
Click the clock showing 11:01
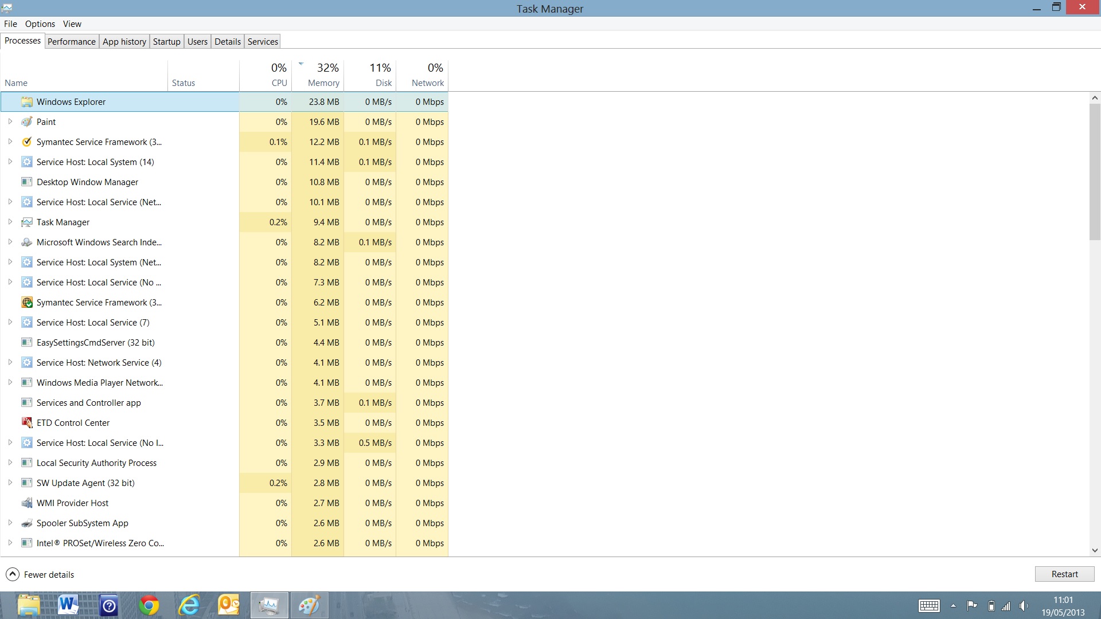coord(1063,600)
